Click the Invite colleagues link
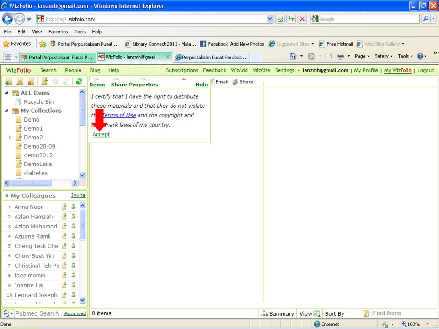This screenshot has height=329, width=439. [78, 195]
